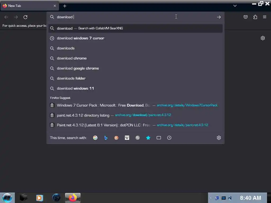This screenshot has width=271, height=203.
Task: Go back to the previous page
Action: pyautogui.click(x=6, y=17)
